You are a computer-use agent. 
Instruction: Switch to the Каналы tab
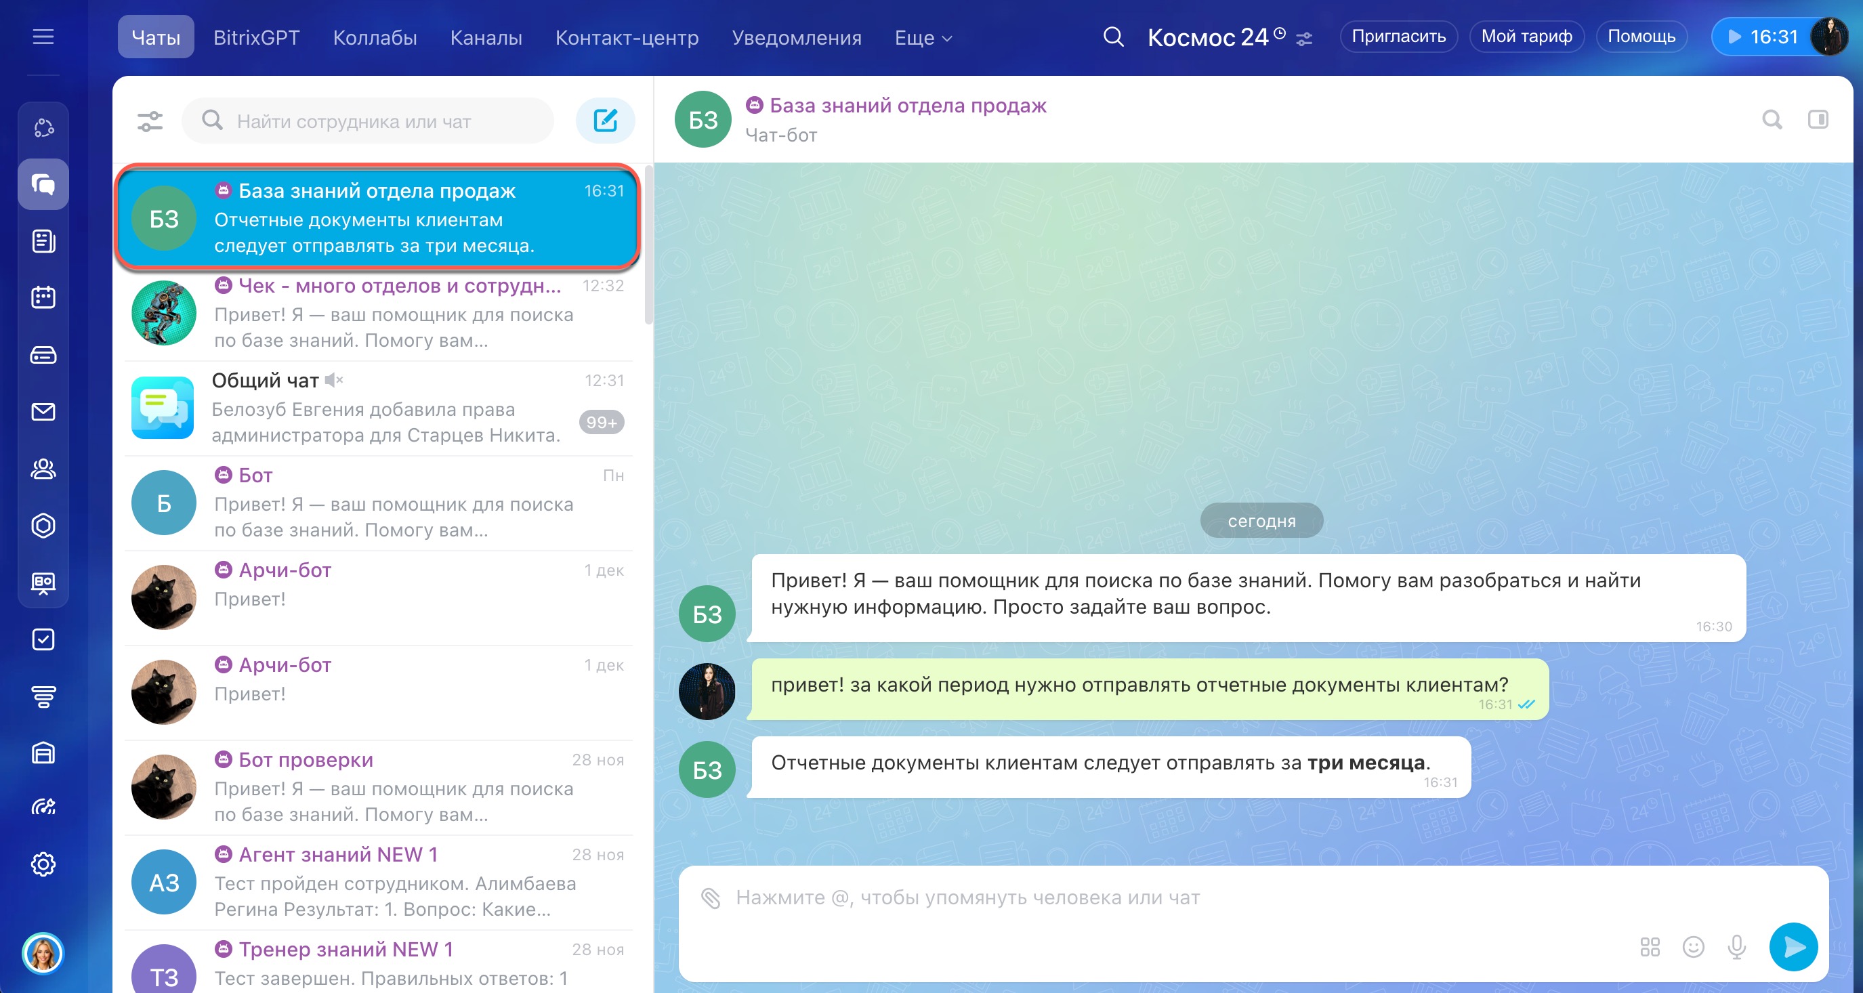click(x=486, y=38)
